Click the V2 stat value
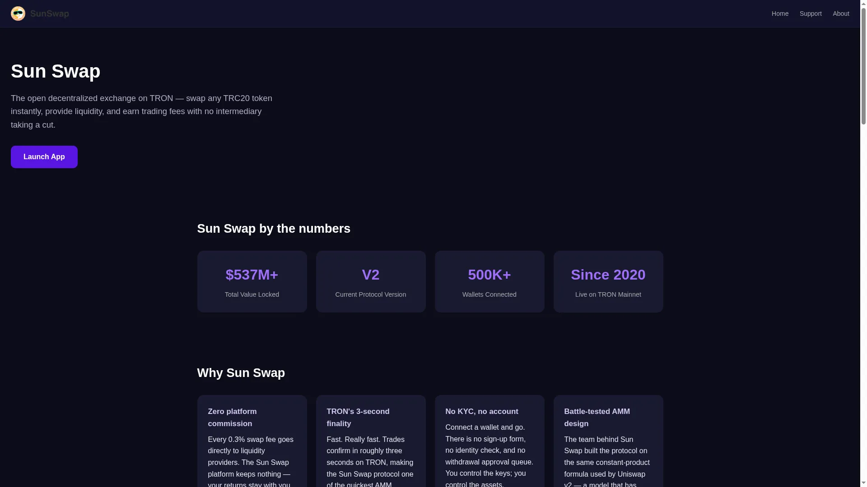Screen dimensions: 867x487 tap(371, 275)
